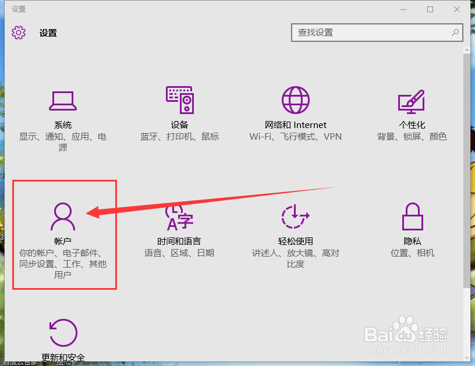
Task: Click the settings gear icon in header
Action: [19, 33]
